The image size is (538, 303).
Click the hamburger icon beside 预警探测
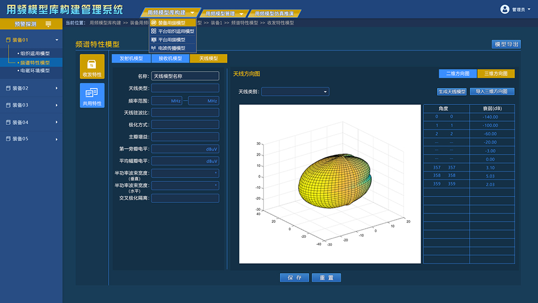(48, 24)
